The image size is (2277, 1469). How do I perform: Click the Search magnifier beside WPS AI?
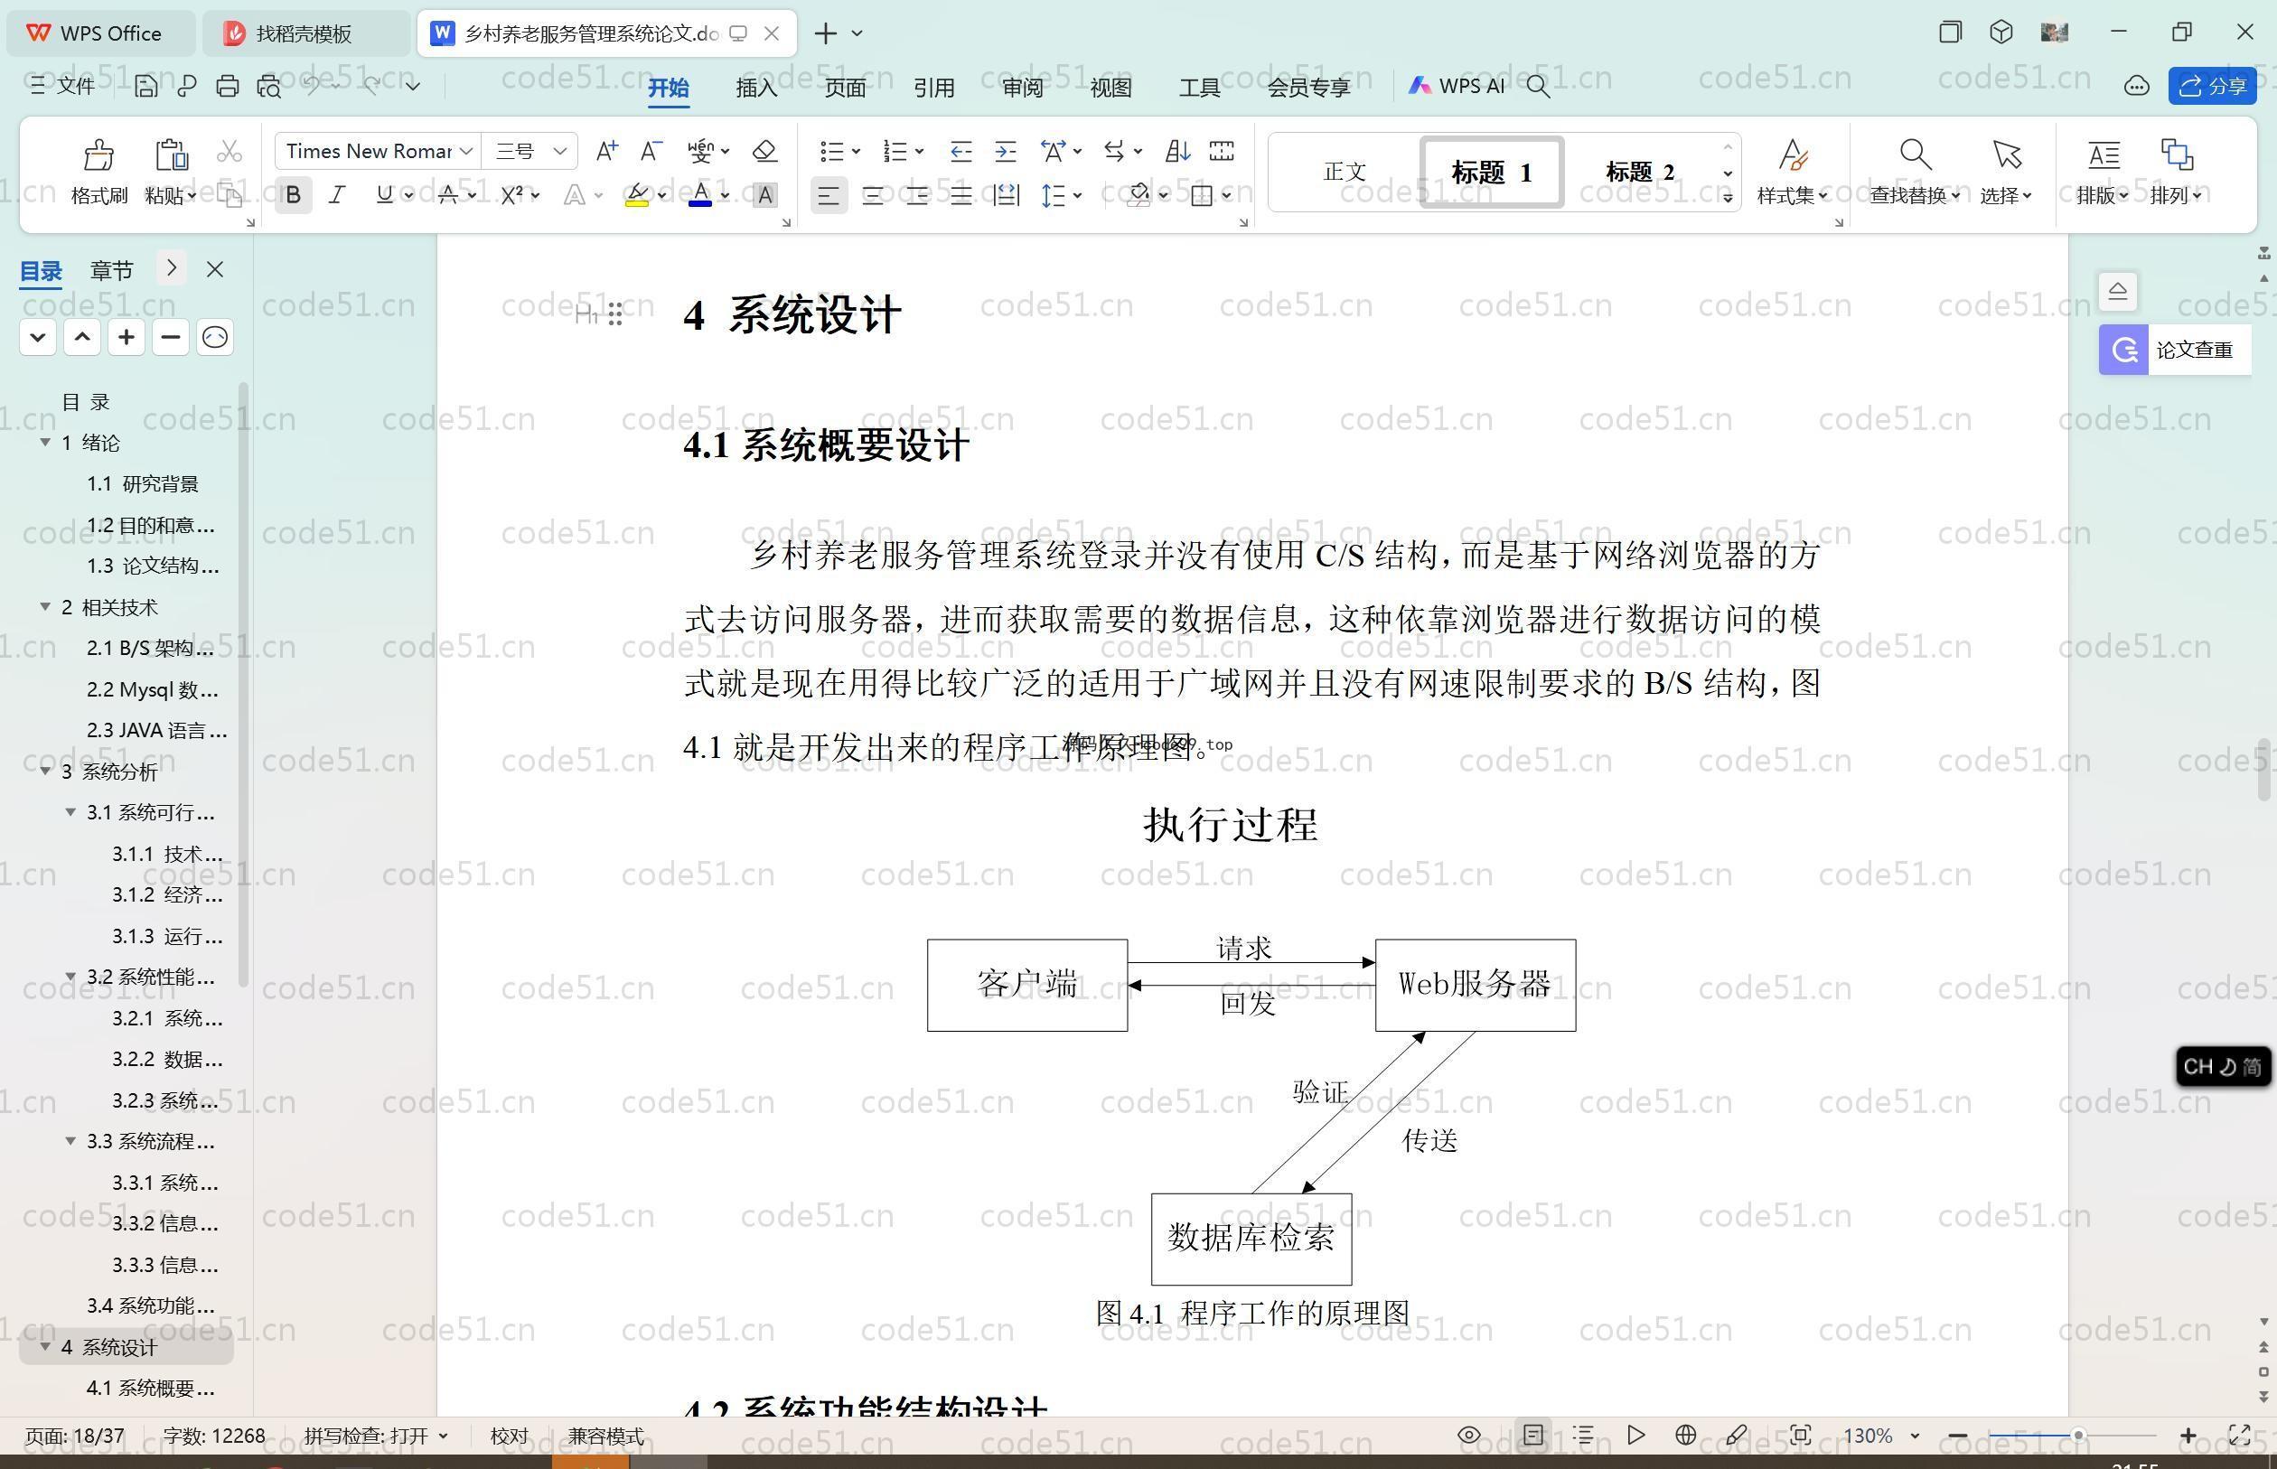[x=1538, y=86]
